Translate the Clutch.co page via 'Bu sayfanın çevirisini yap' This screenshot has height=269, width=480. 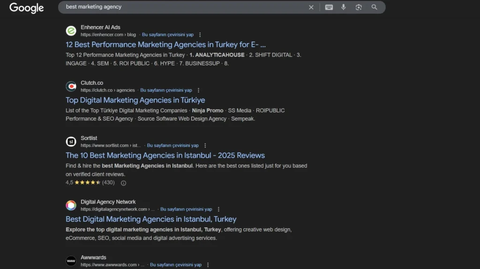pyautogui.click(x=166, y=90)
